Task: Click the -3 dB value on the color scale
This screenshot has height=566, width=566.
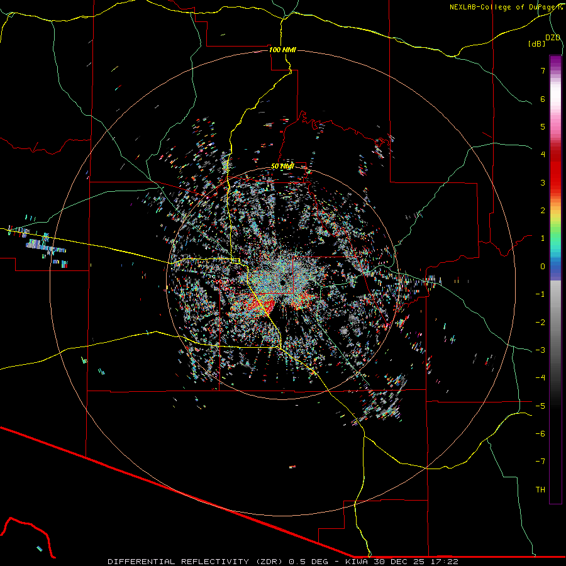Action: [540, 350]
